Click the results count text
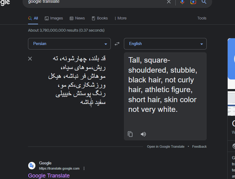Image resolution: width=235 pixels, height=179 pixels. pyautogui.click(x=66, y=30)
